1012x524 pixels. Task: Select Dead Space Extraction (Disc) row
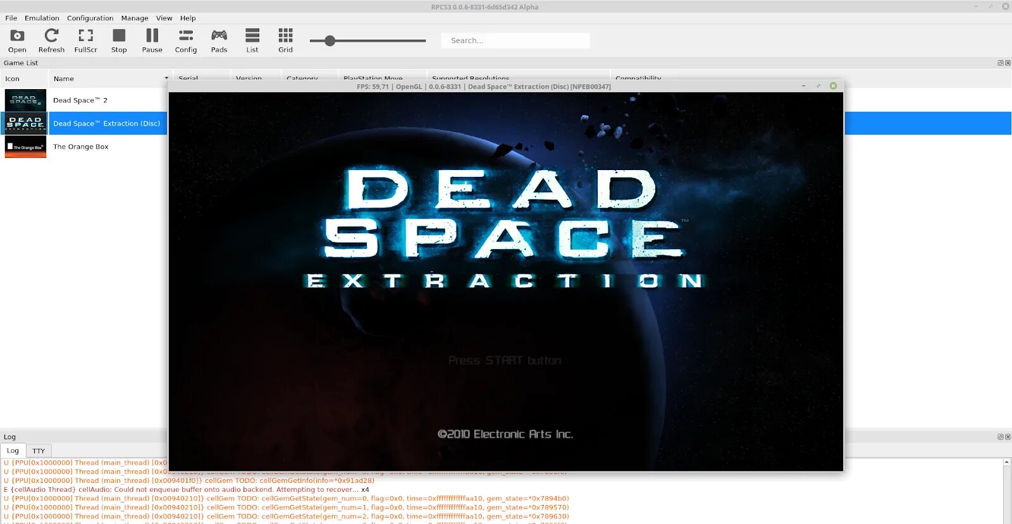pyautogui.click(x=107, y=123)
